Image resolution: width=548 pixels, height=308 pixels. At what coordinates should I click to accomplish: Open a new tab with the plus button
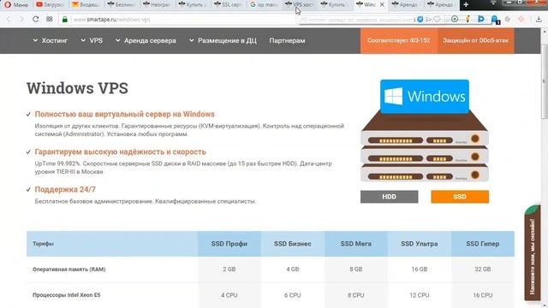[x=466, y=5]
